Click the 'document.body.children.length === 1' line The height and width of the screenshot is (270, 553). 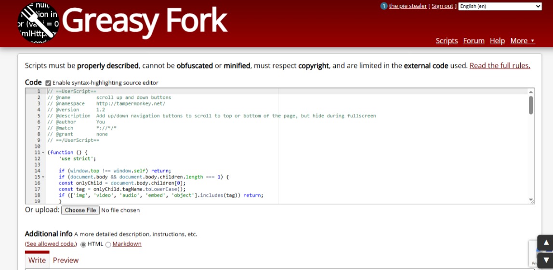(144, 177)
